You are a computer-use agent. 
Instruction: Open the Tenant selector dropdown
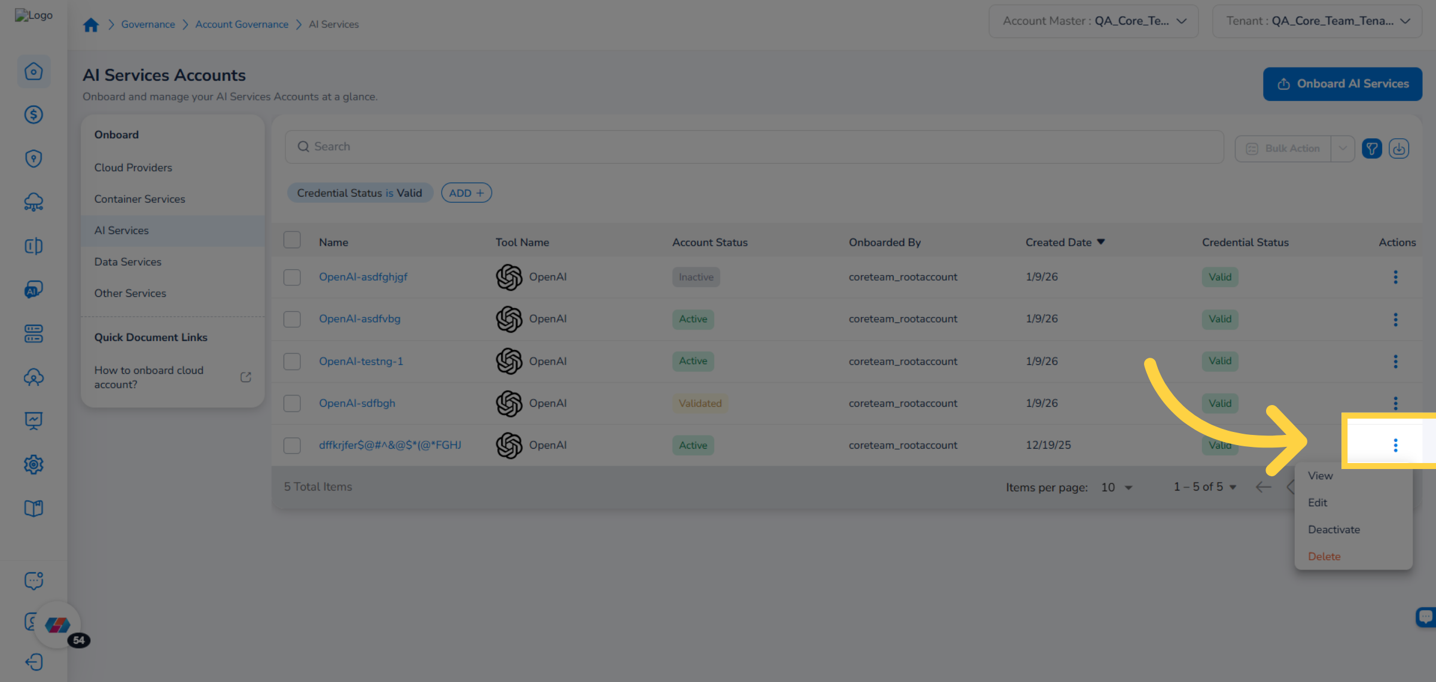click(x=1317, y=21)
